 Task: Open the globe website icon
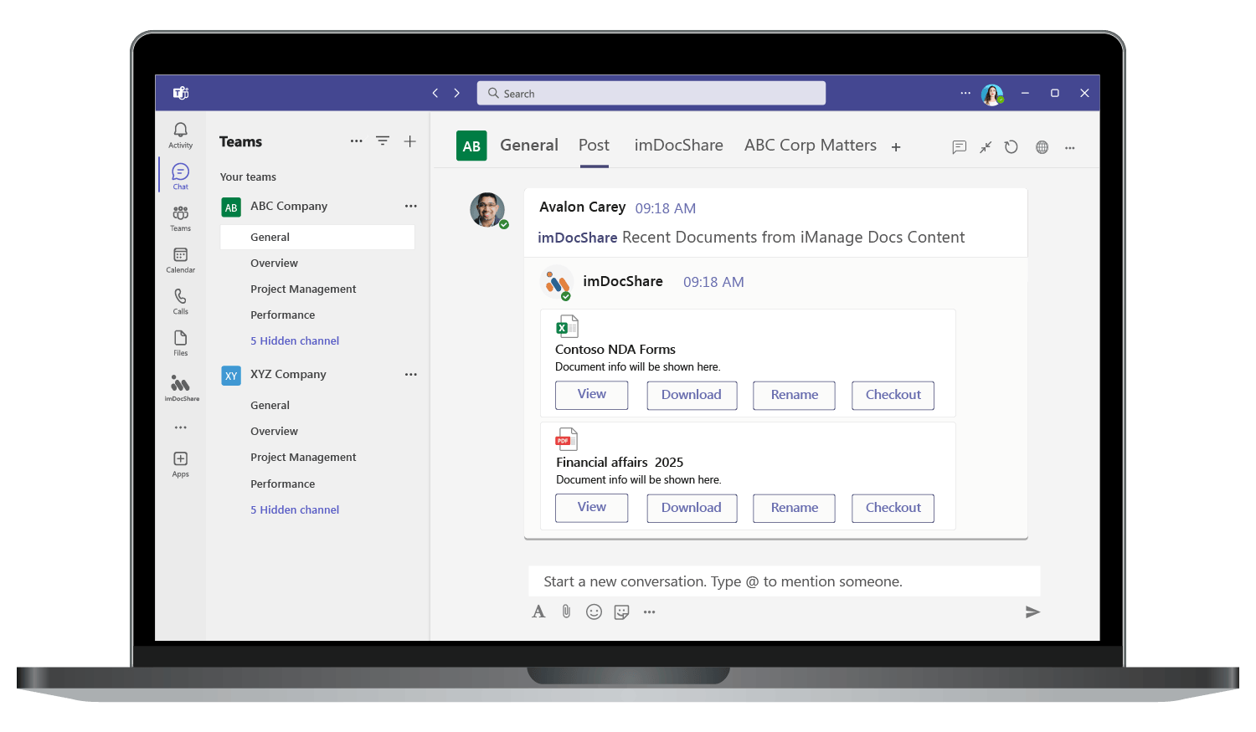pos(1042,147)
